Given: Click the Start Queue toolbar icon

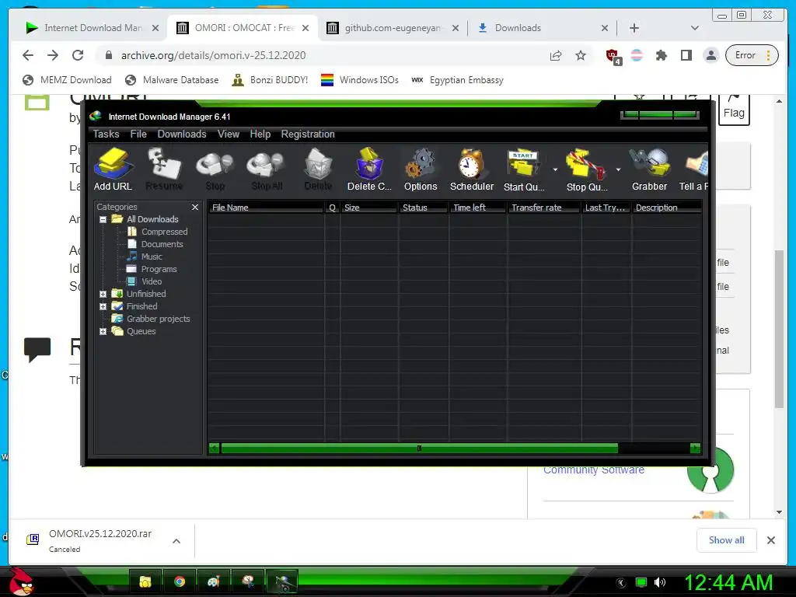Looking at the screenshot, I should coord(524,169).
